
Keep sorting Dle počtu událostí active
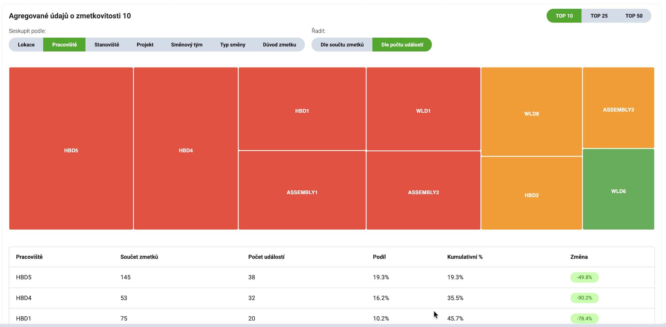point(402,44)
